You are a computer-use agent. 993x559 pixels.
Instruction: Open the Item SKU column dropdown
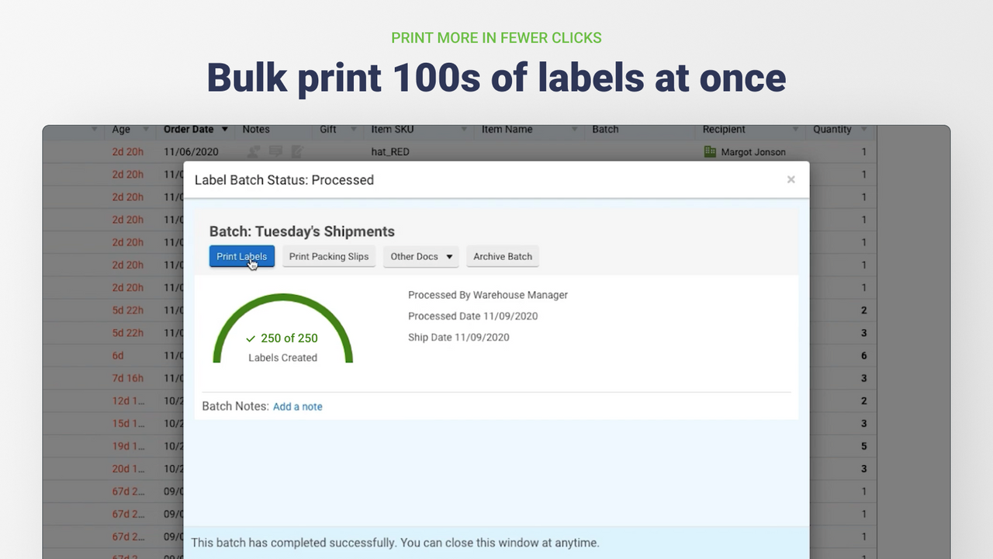pyautogui.click(x=464, y=129)
